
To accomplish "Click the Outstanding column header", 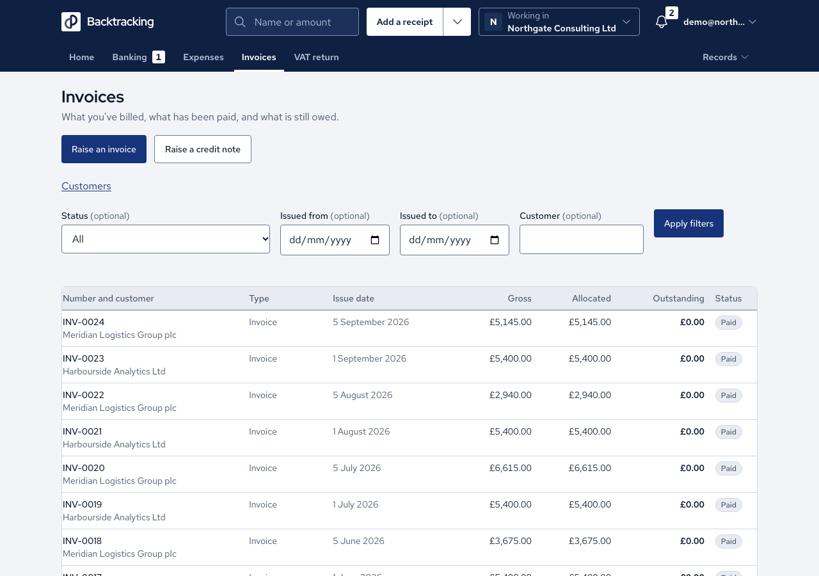I will pos(678,298).
